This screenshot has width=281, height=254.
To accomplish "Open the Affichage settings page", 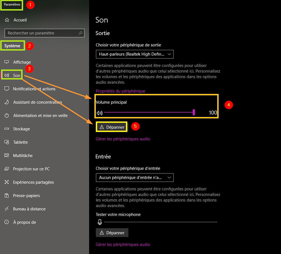I will (x=22, y=62).
